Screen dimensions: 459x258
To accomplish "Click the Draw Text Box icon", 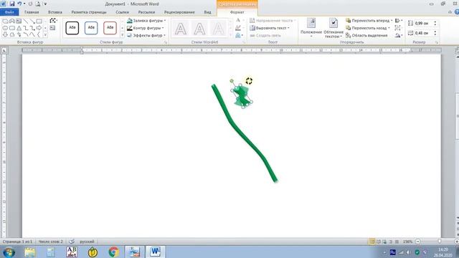I will pos(52,28).
